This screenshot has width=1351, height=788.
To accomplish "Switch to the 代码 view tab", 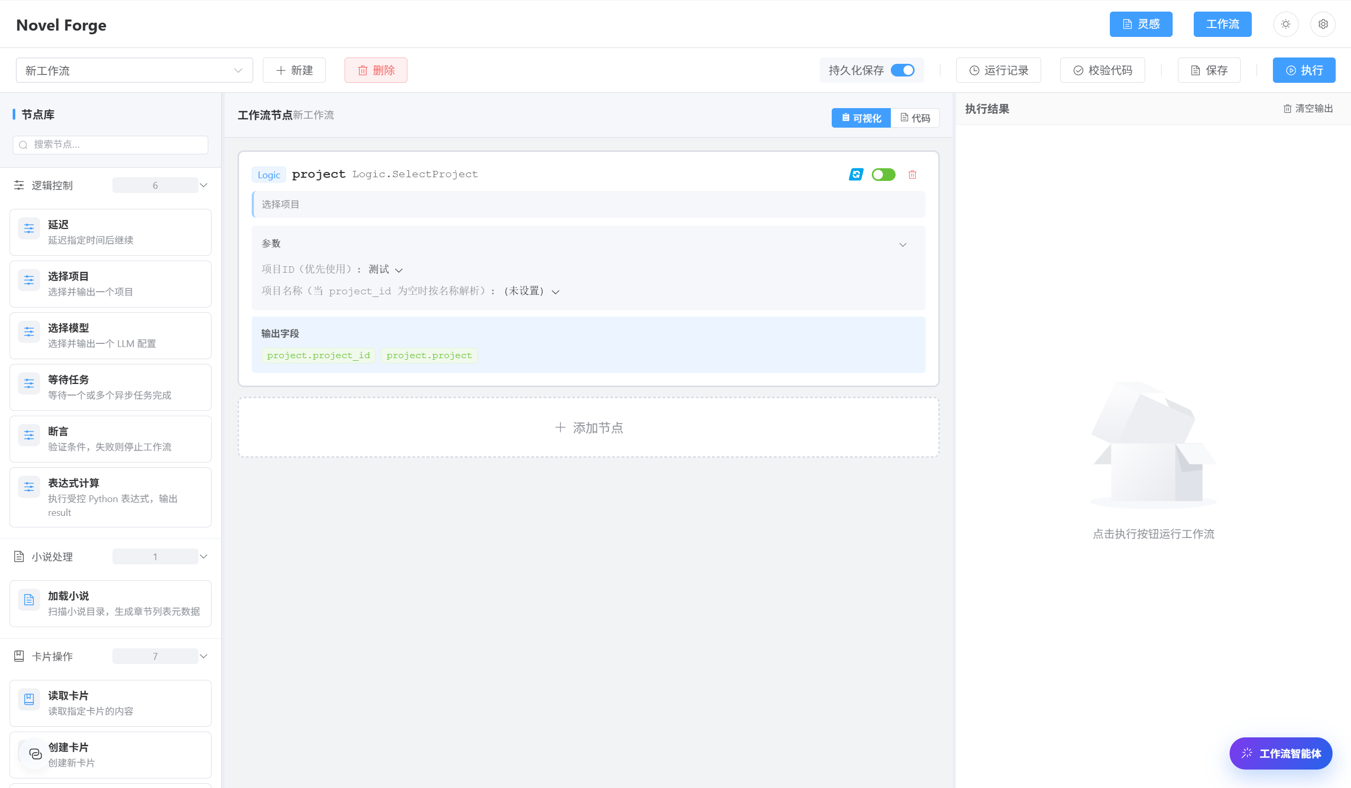I will pos(915,118).
